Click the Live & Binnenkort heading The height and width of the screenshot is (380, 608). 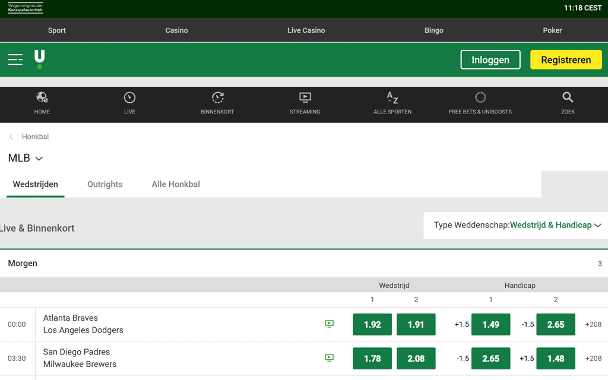37,229
